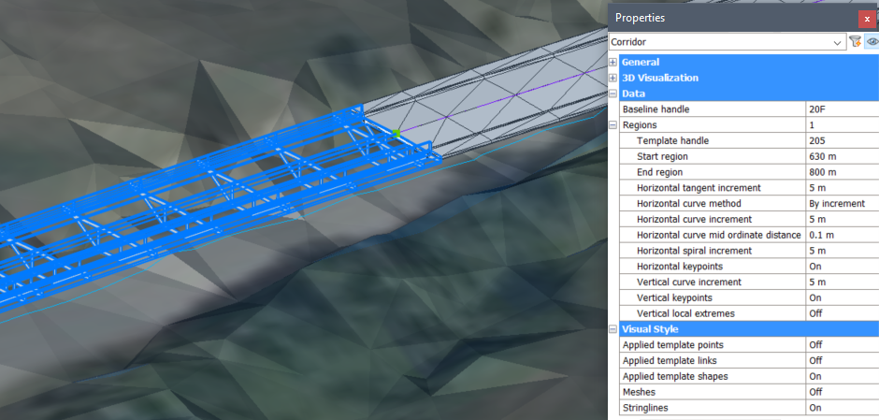Click the End region 800 m field
This screenshot has height=420, width=879.
coord(842,172)
